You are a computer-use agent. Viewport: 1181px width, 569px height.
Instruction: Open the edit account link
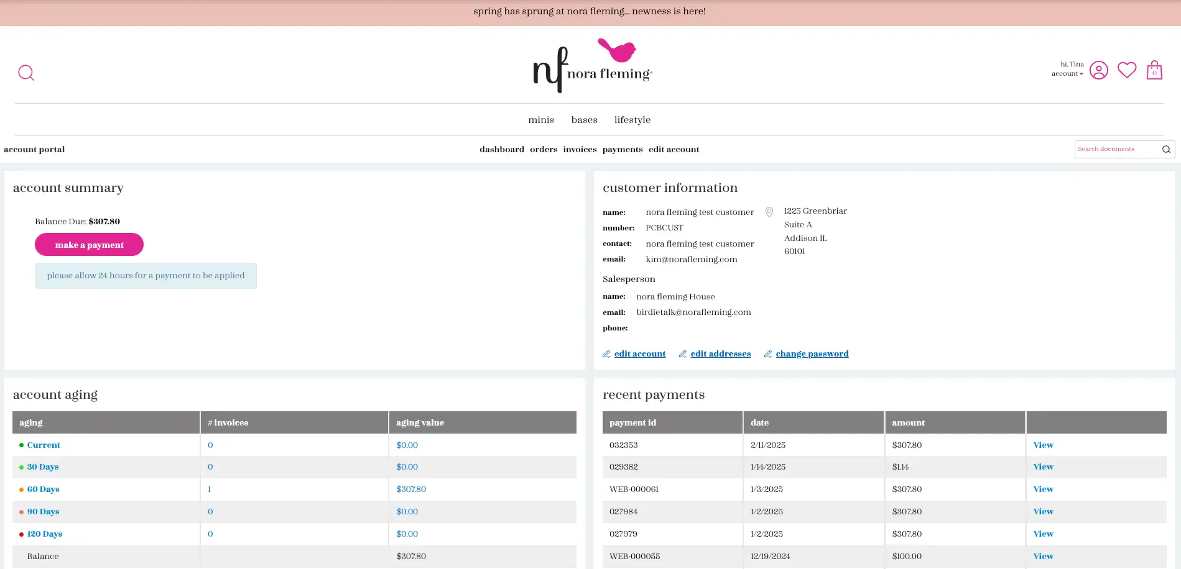pyautogui.click(x=640, y=354)
